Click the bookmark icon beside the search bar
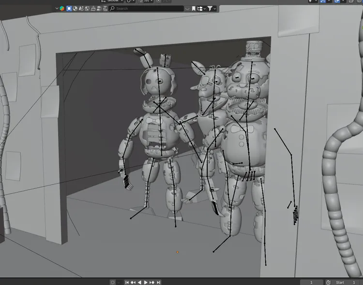The image size is (363, 285). (x=194, y=9)
